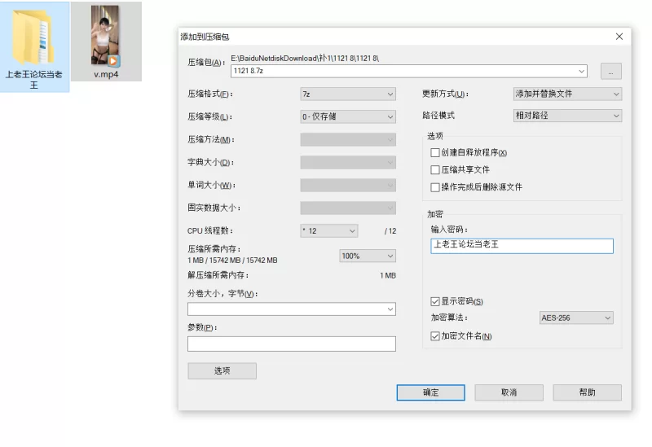Click the archive path text E:\BaiduNetdiskDownload
This screenshot has height=447, width=652.
[304, 58]
